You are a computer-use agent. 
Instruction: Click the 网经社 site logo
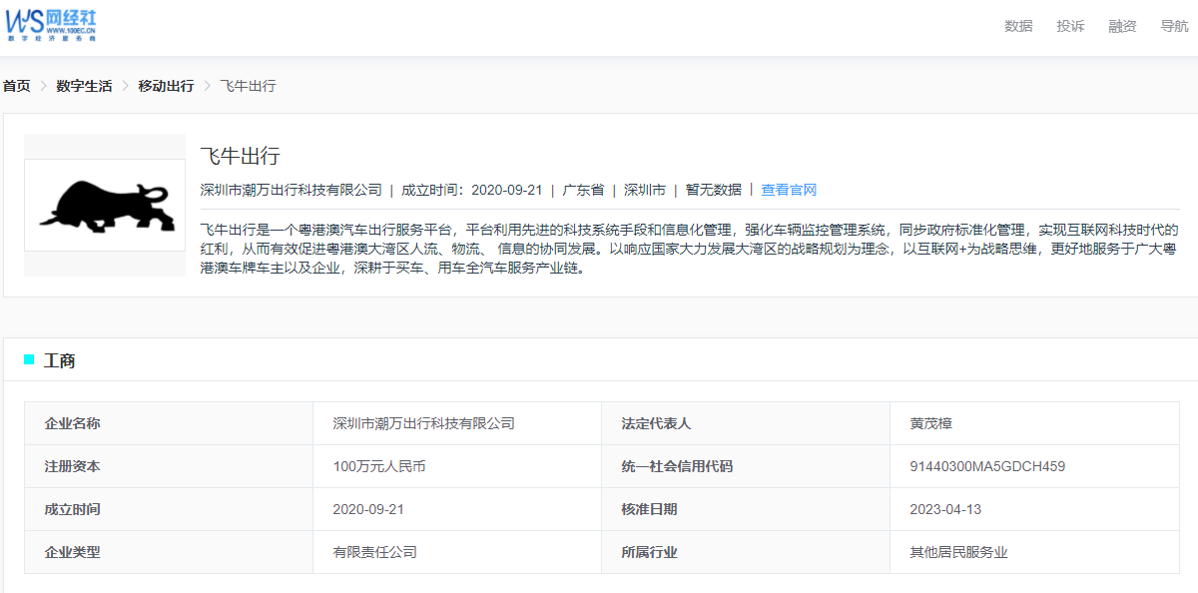[52, 24]
